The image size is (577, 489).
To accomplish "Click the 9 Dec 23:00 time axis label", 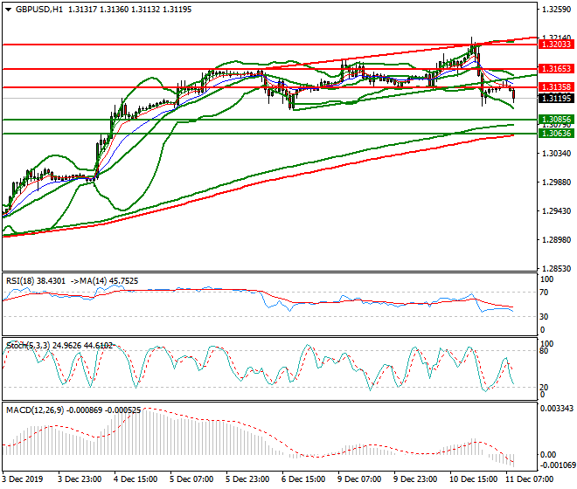I will [x=415, y=479].
